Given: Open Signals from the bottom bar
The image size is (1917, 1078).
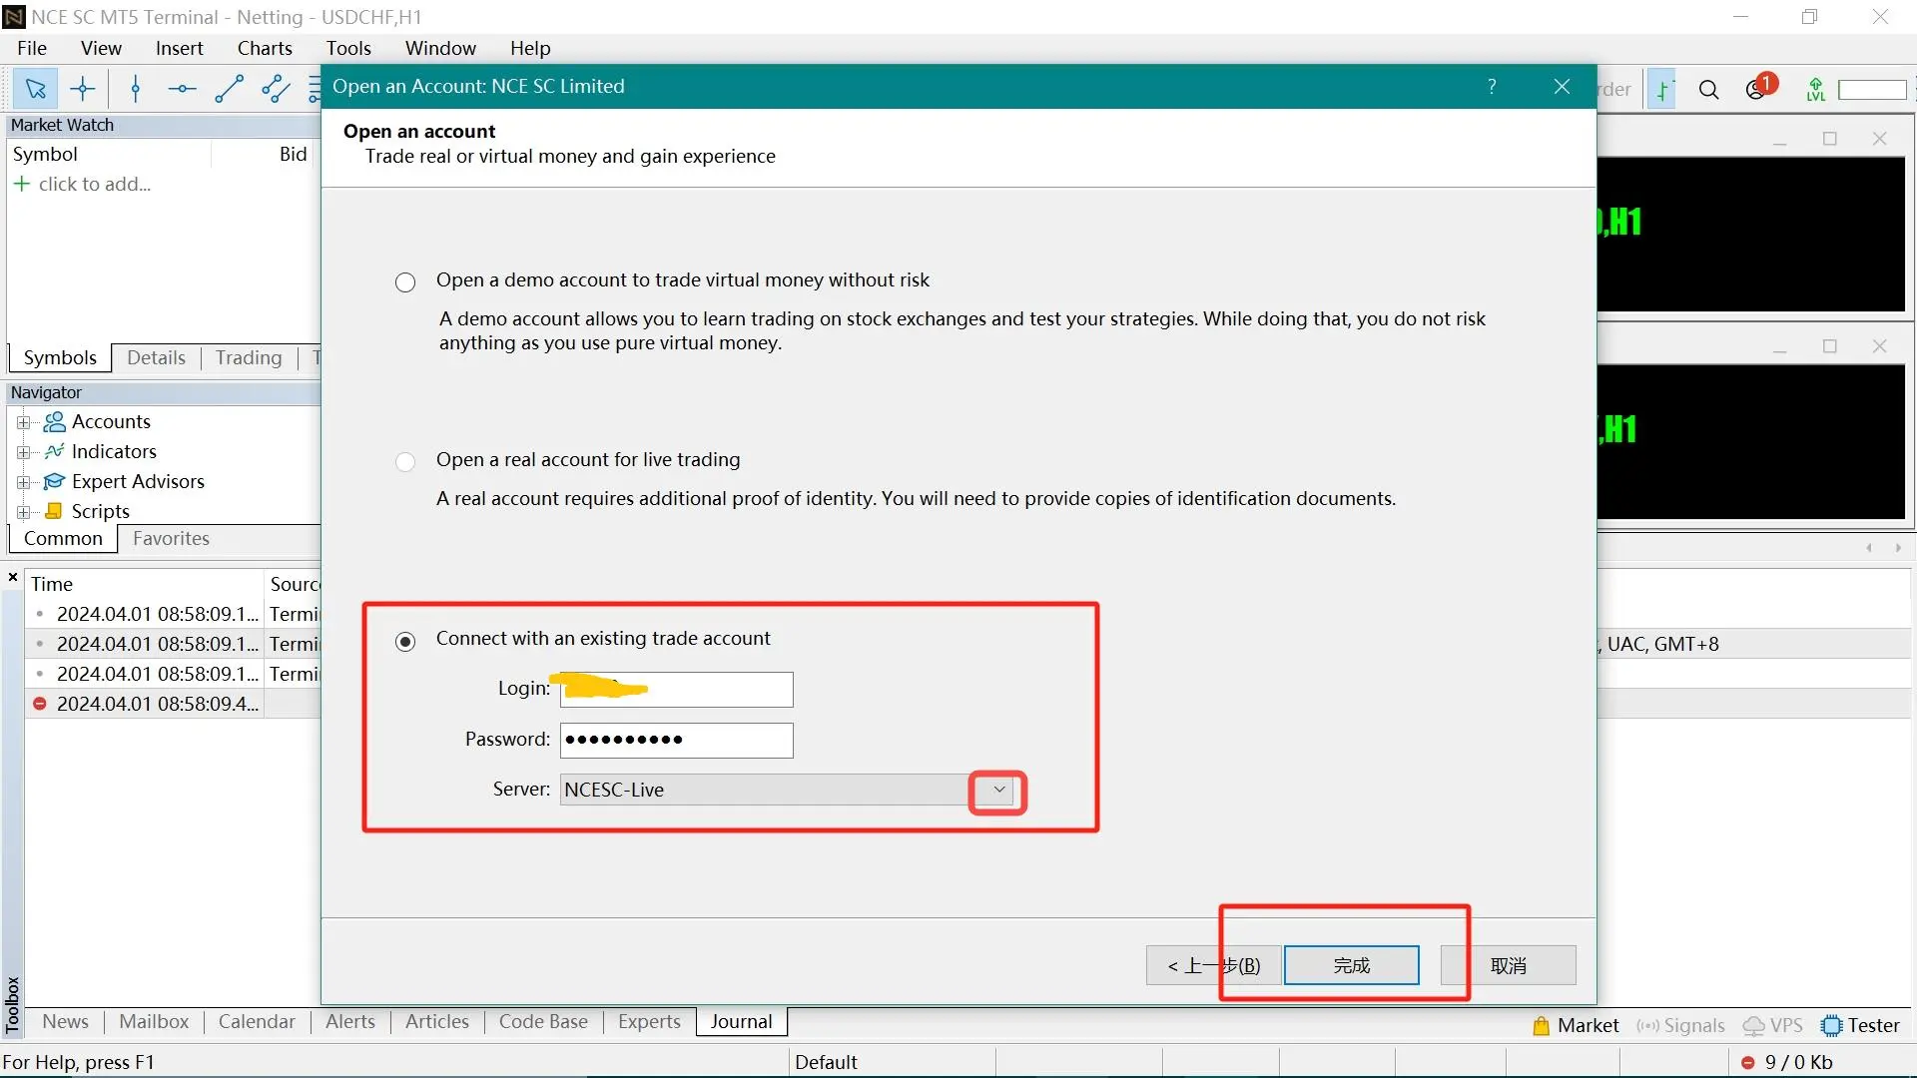Looking at the screenshot, I should click(1680, 1026).
